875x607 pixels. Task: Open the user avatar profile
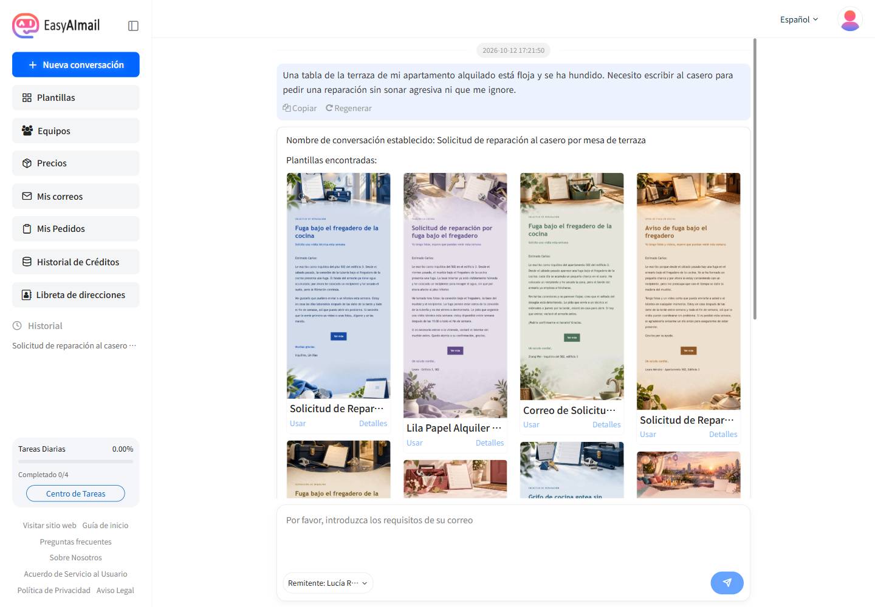pyautogui.click(x=849, y=19)
